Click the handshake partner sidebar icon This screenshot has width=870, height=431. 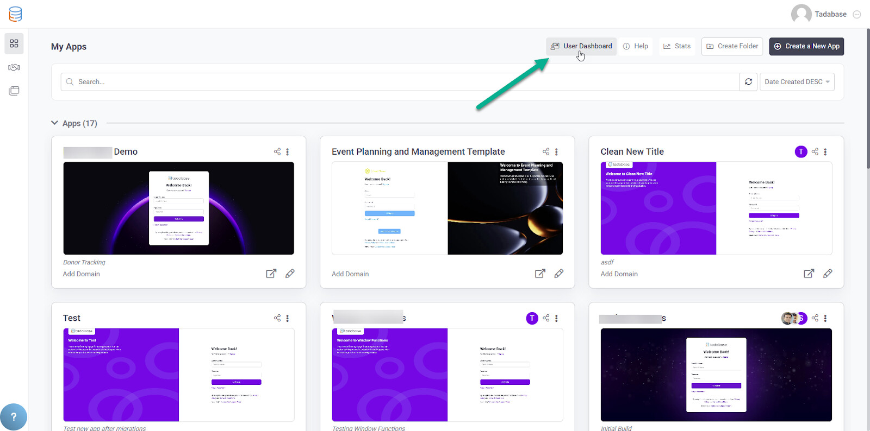click(x=14, y=67)
